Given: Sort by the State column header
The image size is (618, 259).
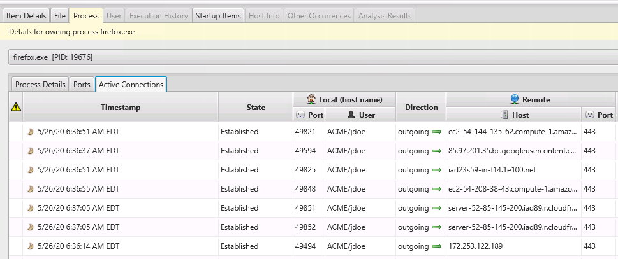Looking at the screenshot, I should (255, 108).
